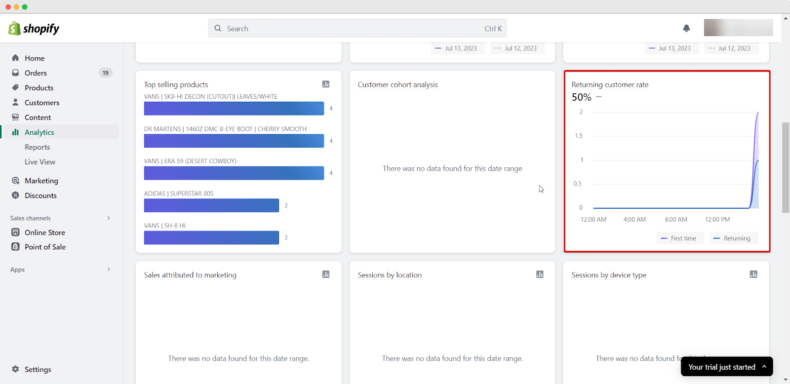The width and height of the screenshot is (790, 384).
Task: Click the Discounts badge icon
Action: tap(15, 195)
